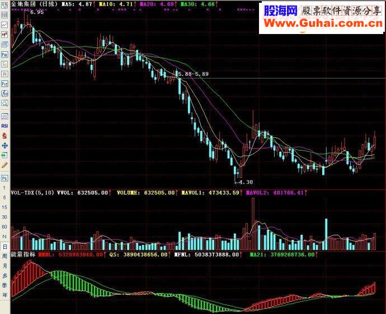The width and height of the screenshot is (386, 314).
Task: Open the yellow folder notes icon
Action: click(4, 64)
